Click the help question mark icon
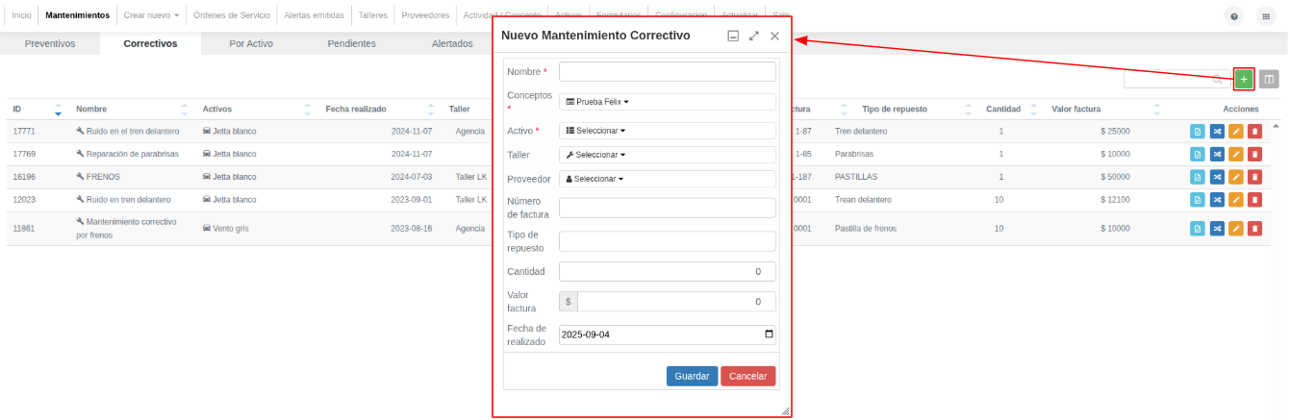This screenshot has width=1290, height=420. tap(1235, 16)
